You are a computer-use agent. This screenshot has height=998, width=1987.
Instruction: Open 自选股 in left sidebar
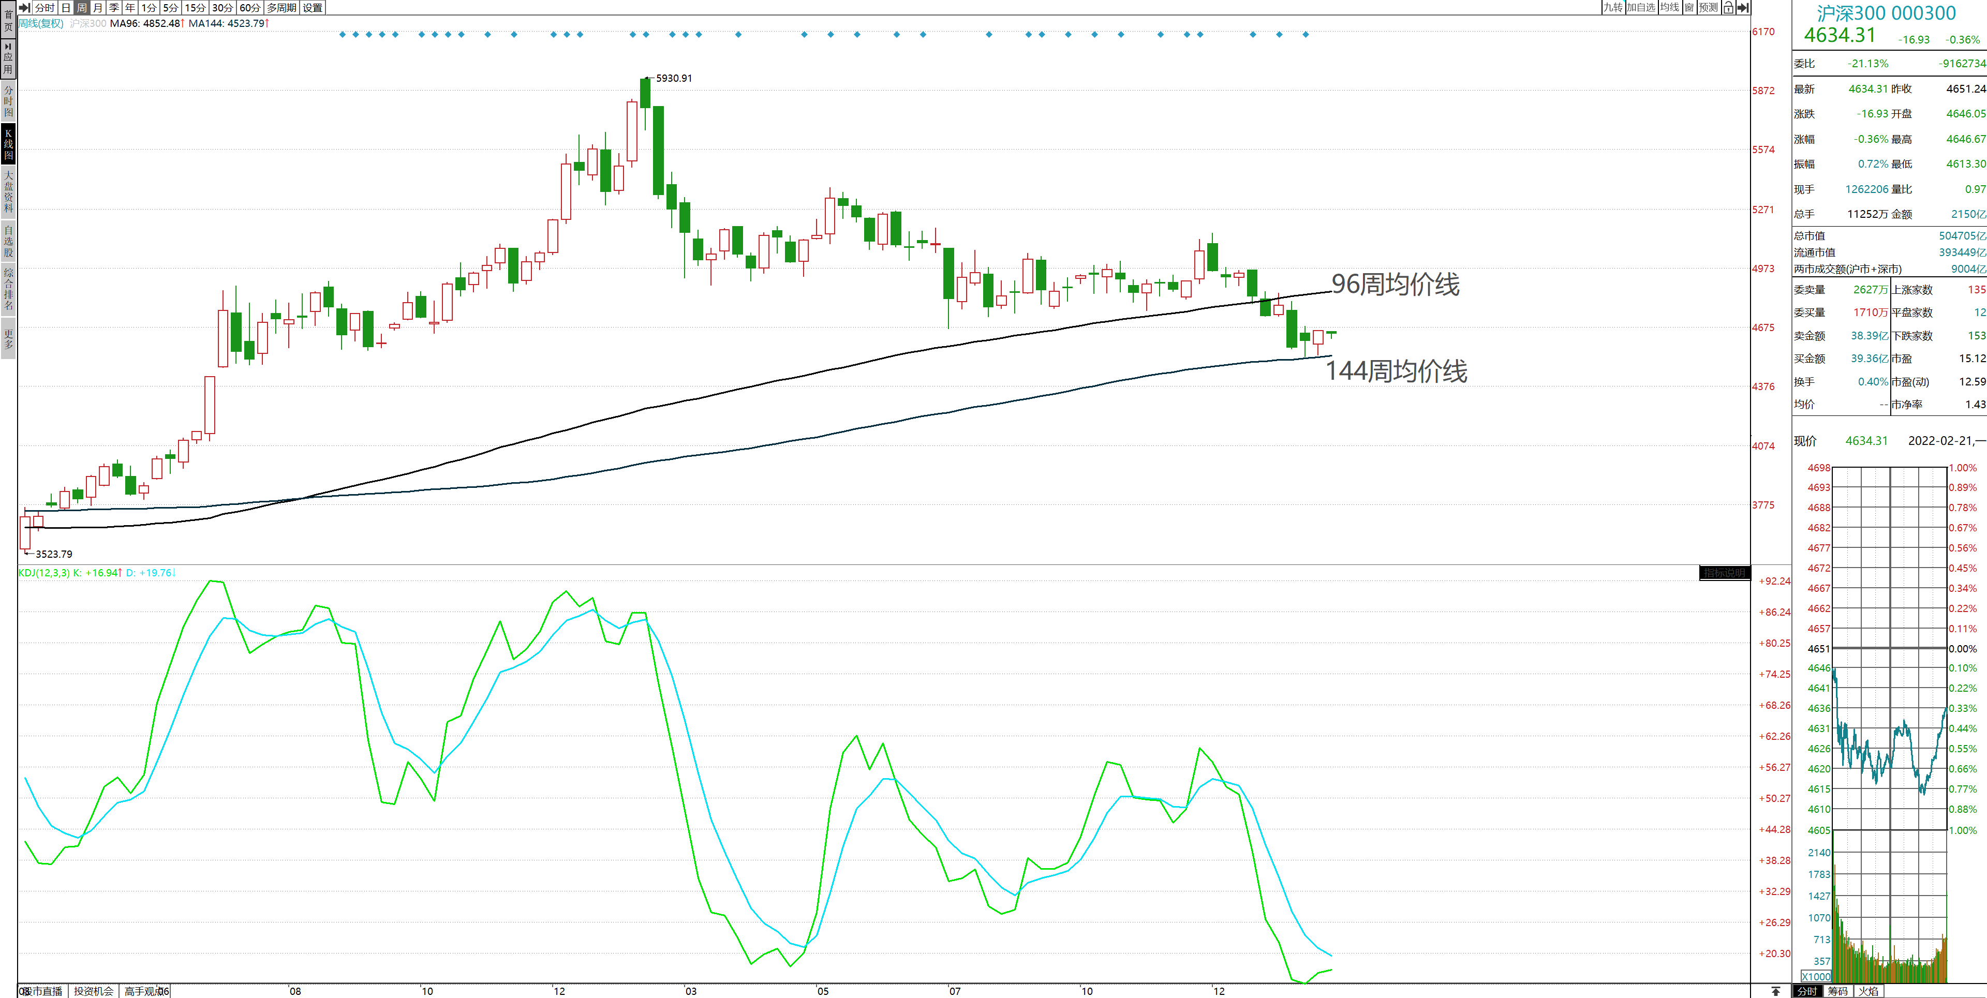tap(8, 241)
